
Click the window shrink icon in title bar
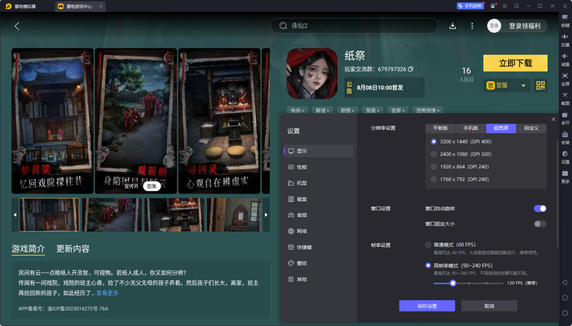(x=516, y=6)
